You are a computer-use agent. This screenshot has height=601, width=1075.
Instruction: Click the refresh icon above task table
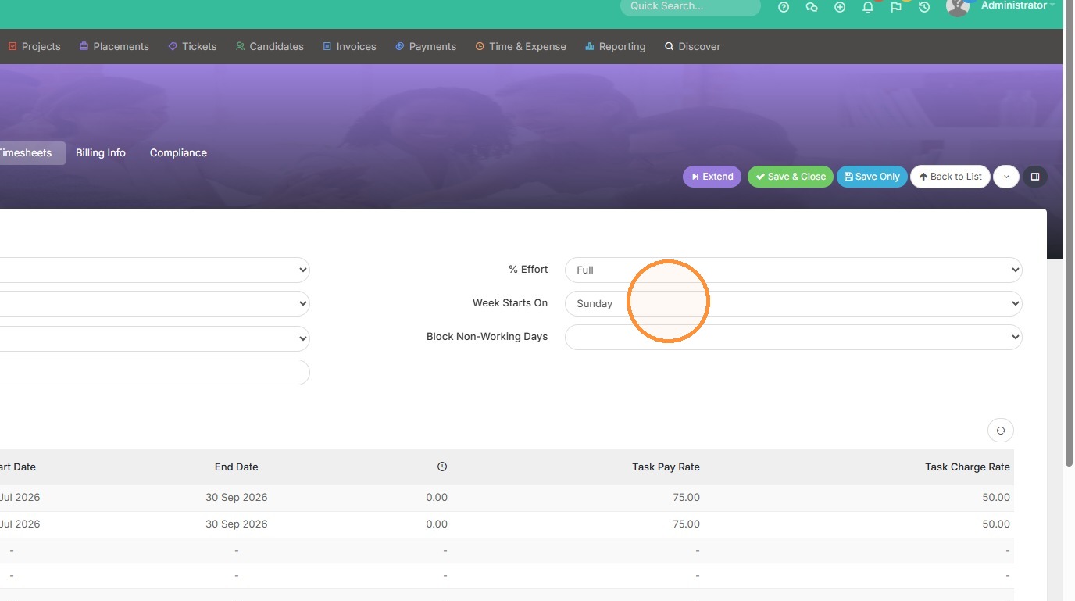(1001, 431)
